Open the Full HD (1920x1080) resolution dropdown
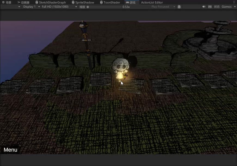The width and height of the screenshot is (237, 166). (59, 7)
